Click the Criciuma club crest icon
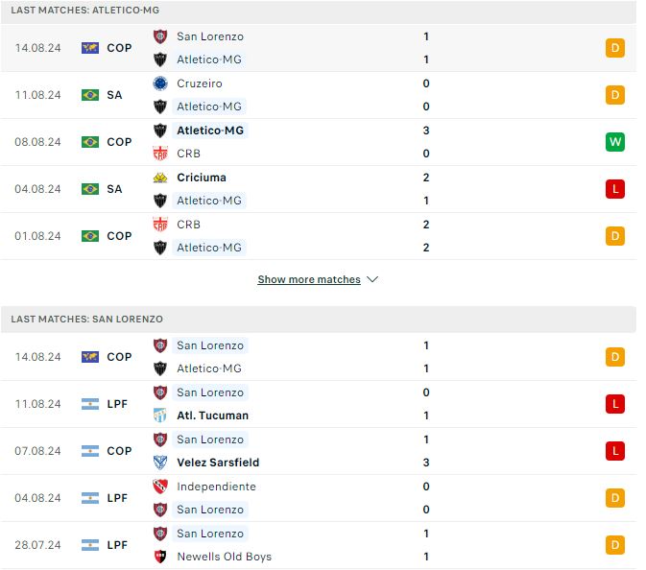The image size is (646, 570). click(x=160, y=178)
